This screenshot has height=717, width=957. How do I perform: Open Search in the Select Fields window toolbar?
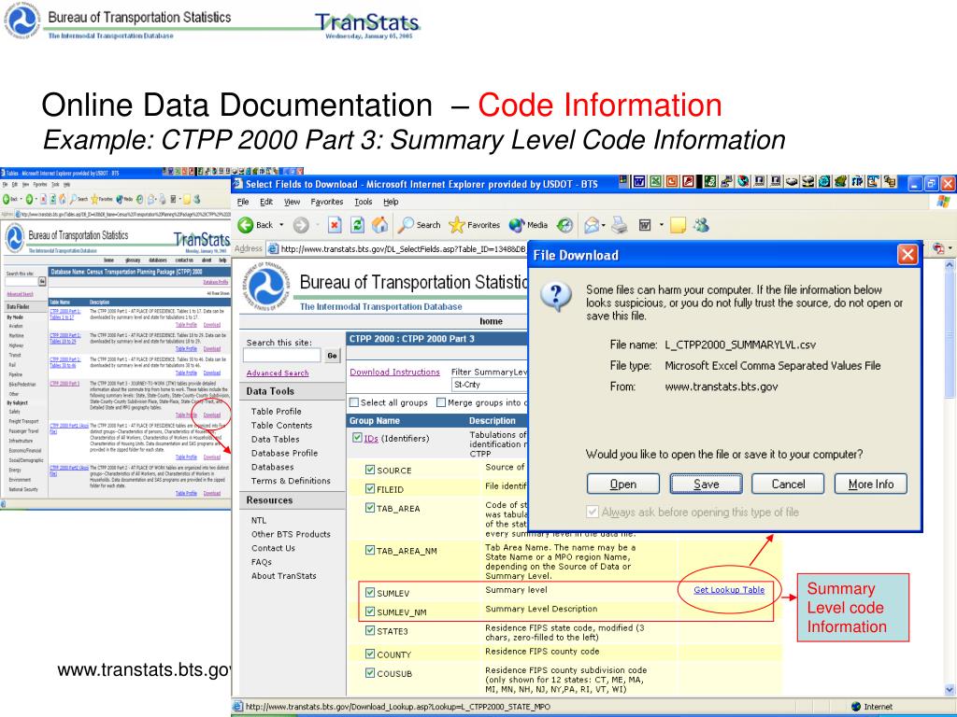click(x=419, y=225)
